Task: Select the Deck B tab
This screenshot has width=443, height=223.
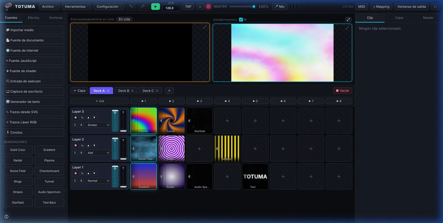Action: (126, 91)
